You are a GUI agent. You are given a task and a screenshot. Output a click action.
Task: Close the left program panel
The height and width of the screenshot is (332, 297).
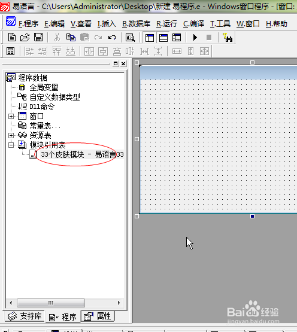123,63
